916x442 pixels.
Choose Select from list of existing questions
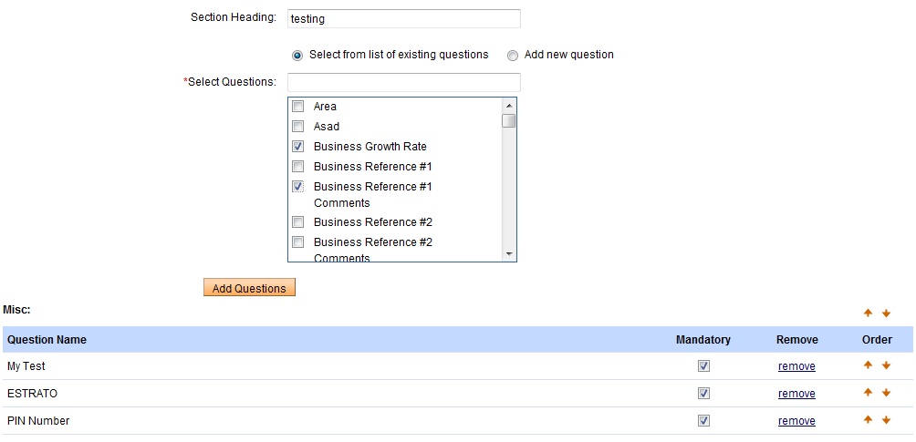pyautogui.click(x=297, y=55)
